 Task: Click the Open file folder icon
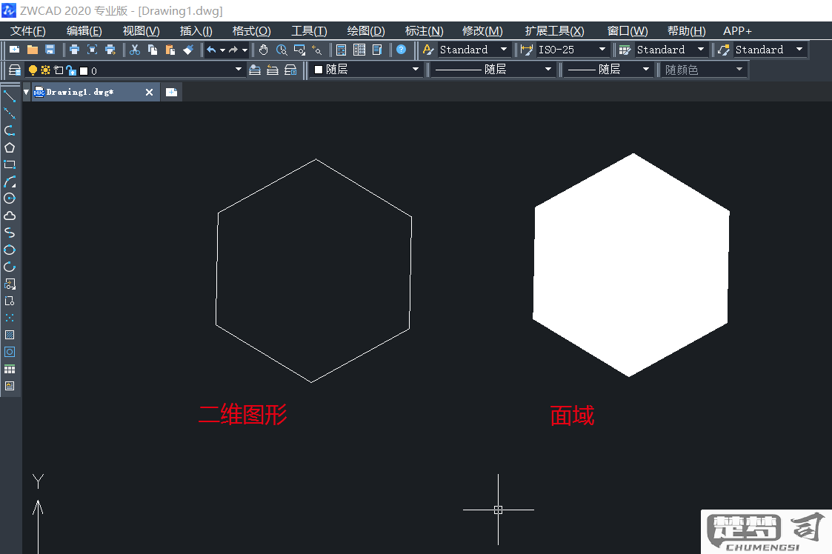pos(33,50)
